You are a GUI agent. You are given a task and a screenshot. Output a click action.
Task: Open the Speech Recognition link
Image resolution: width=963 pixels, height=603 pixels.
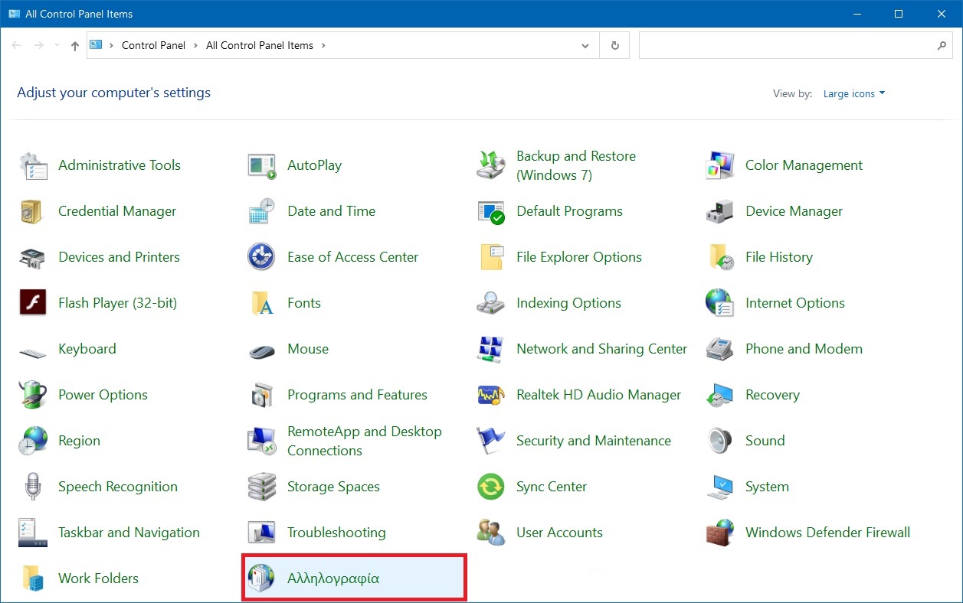[118, 487]
